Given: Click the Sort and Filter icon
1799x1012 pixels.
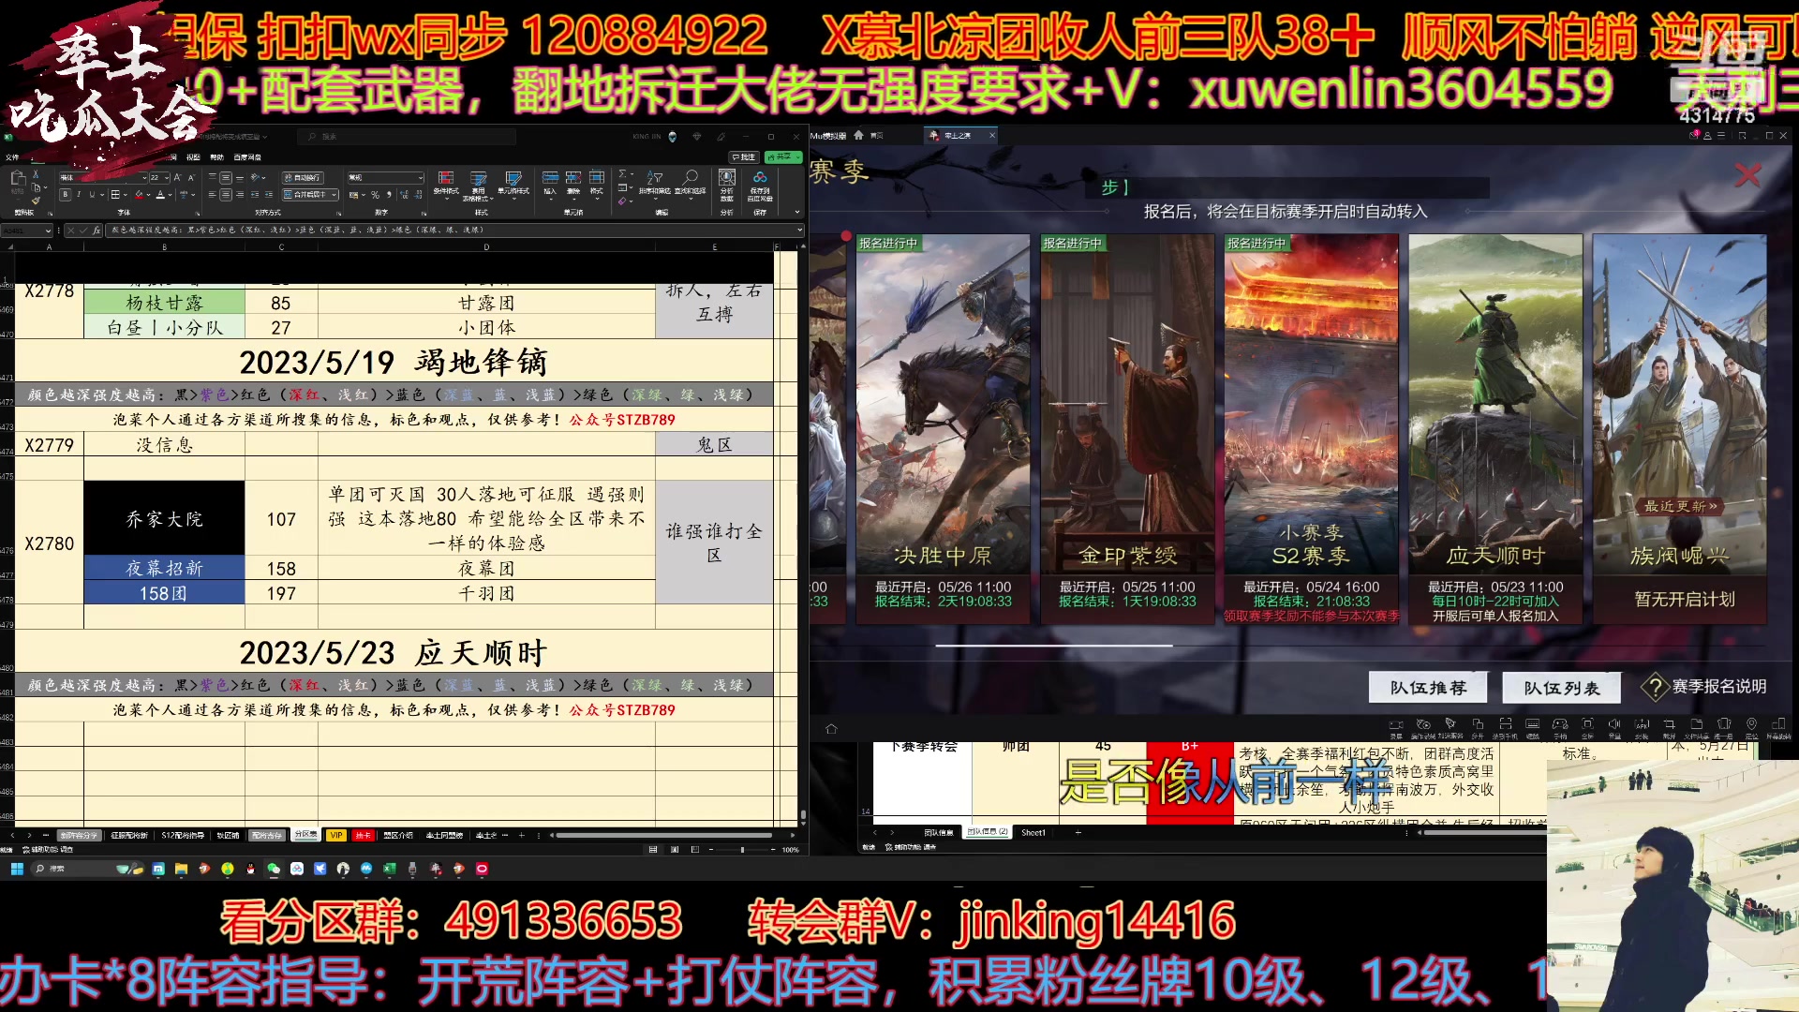Looking at the screenshot, I should point(655,184).
